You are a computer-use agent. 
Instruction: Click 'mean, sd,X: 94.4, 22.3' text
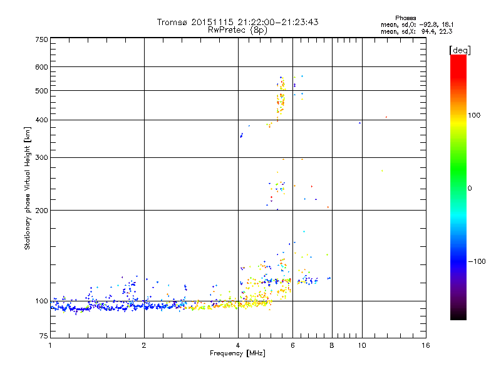coord(416,31)
